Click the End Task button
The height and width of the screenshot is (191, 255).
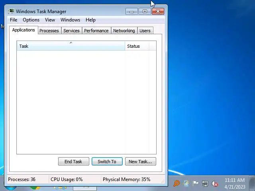pyautogui.click(x=73, y=162)
